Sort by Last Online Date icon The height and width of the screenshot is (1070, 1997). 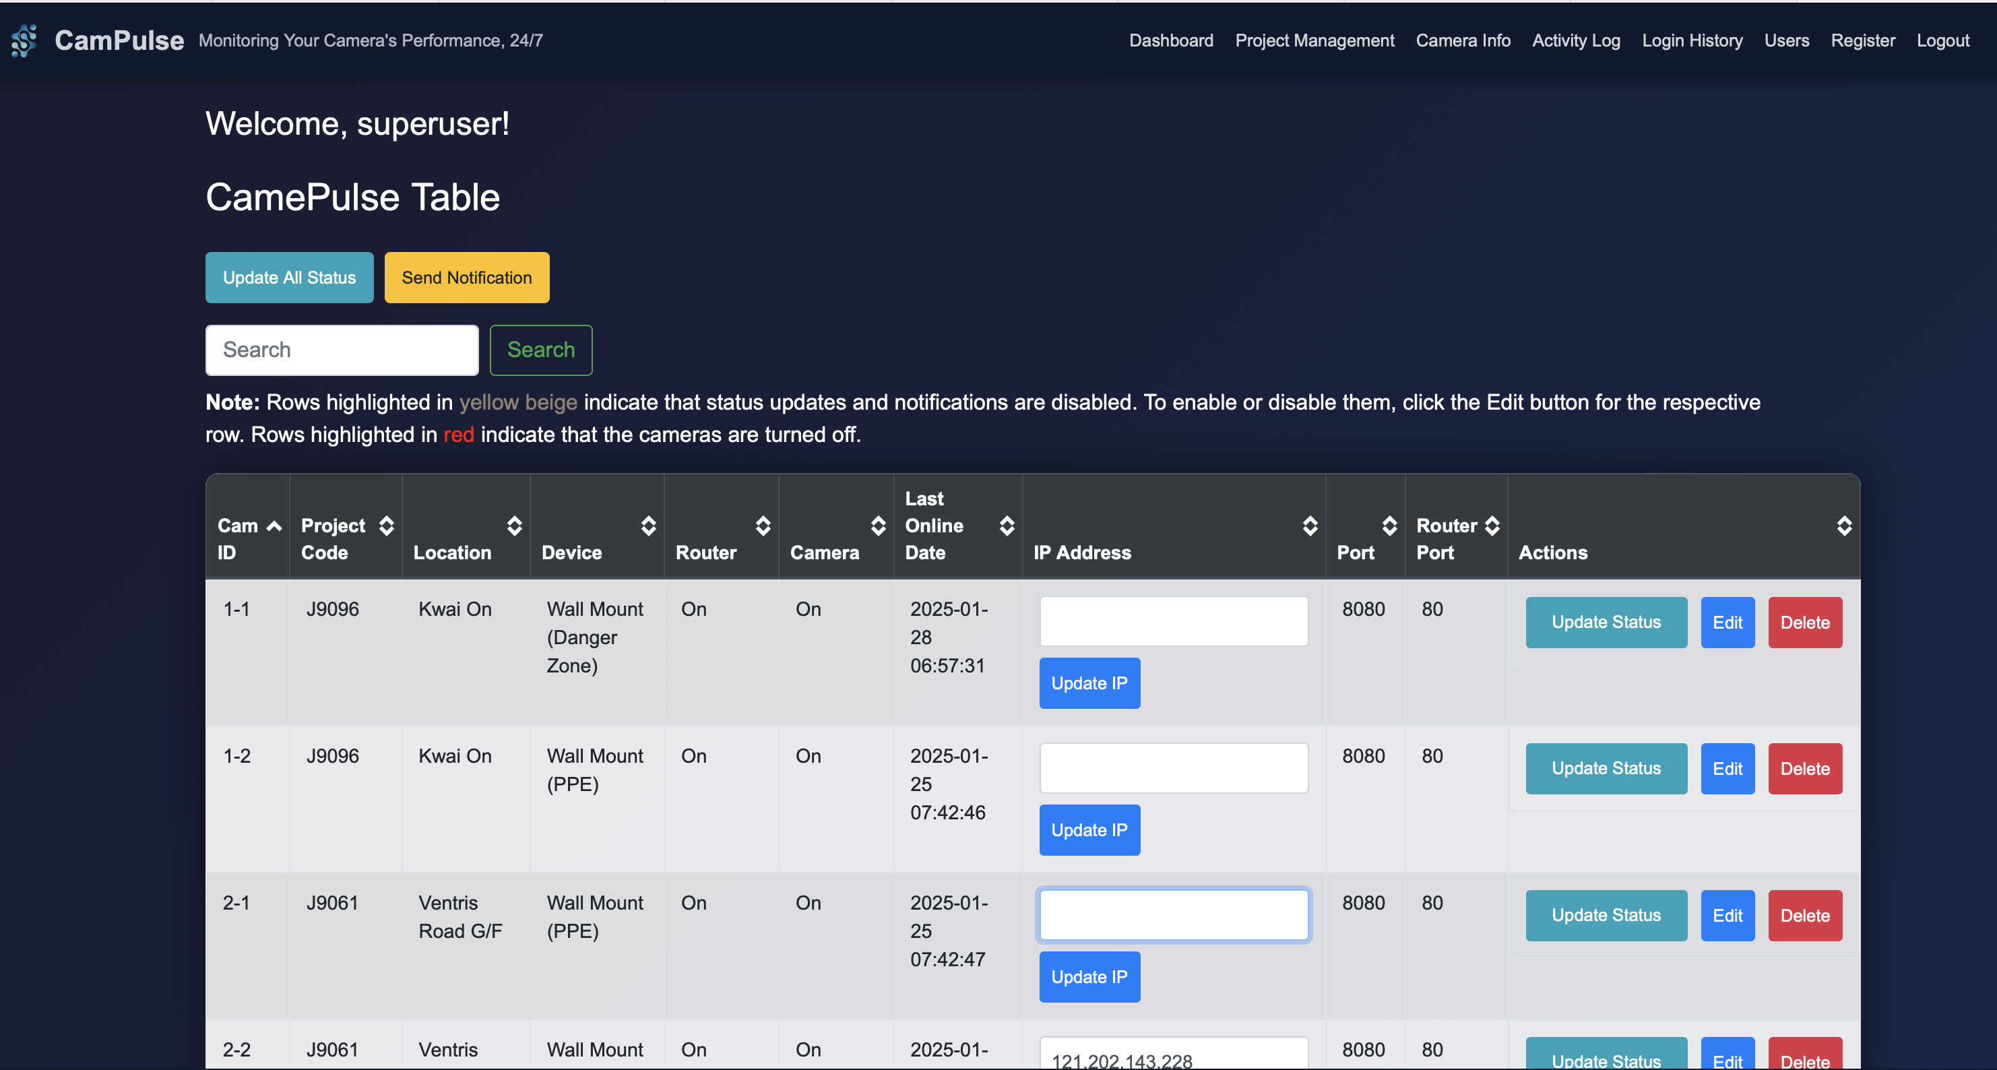(1007, 526)
